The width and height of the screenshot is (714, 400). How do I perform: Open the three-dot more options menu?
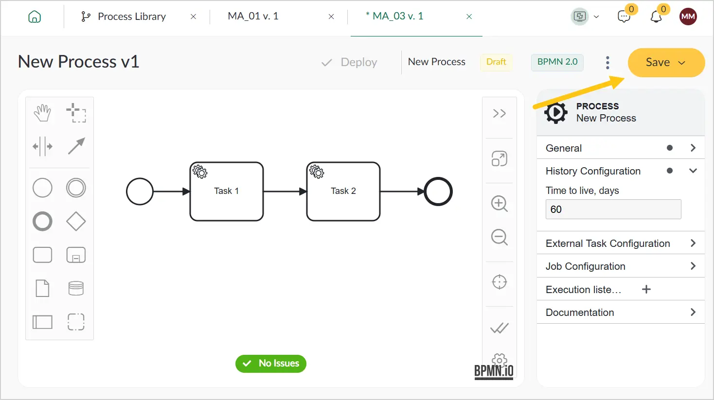click(x=607, y=62)
